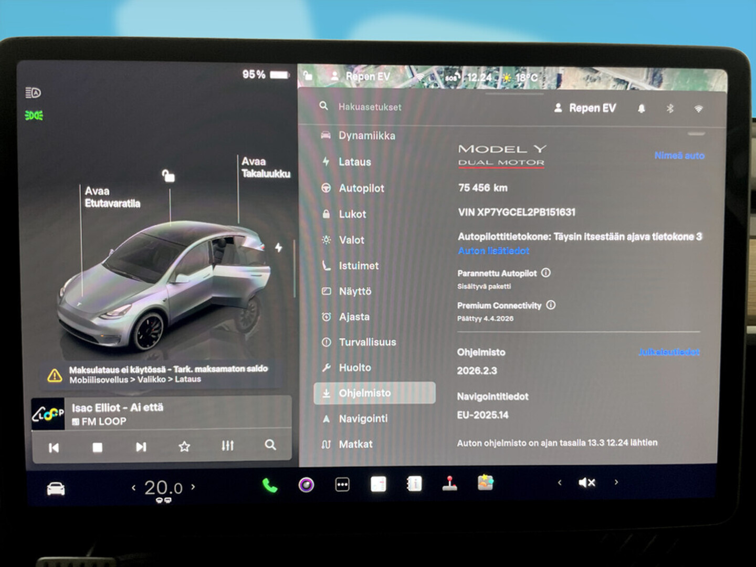Toggle the car lock icon above vehicle
756x567 pixels.
coord(168,176)
